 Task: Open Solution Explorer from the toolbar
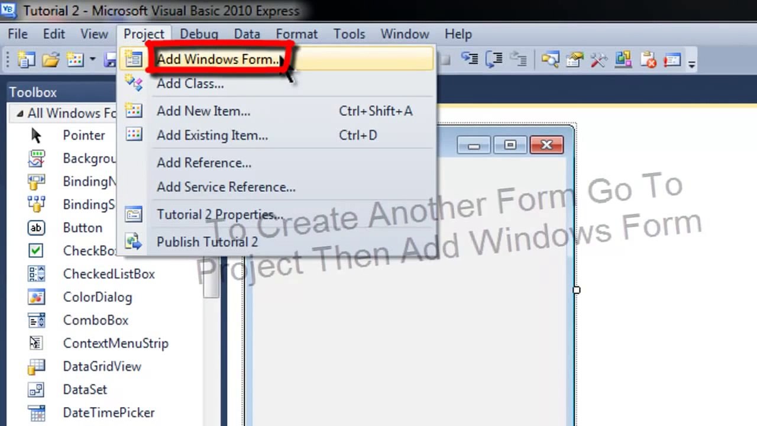click(x=550, y=60)
